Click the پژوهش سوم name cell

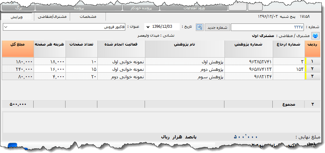185,76
